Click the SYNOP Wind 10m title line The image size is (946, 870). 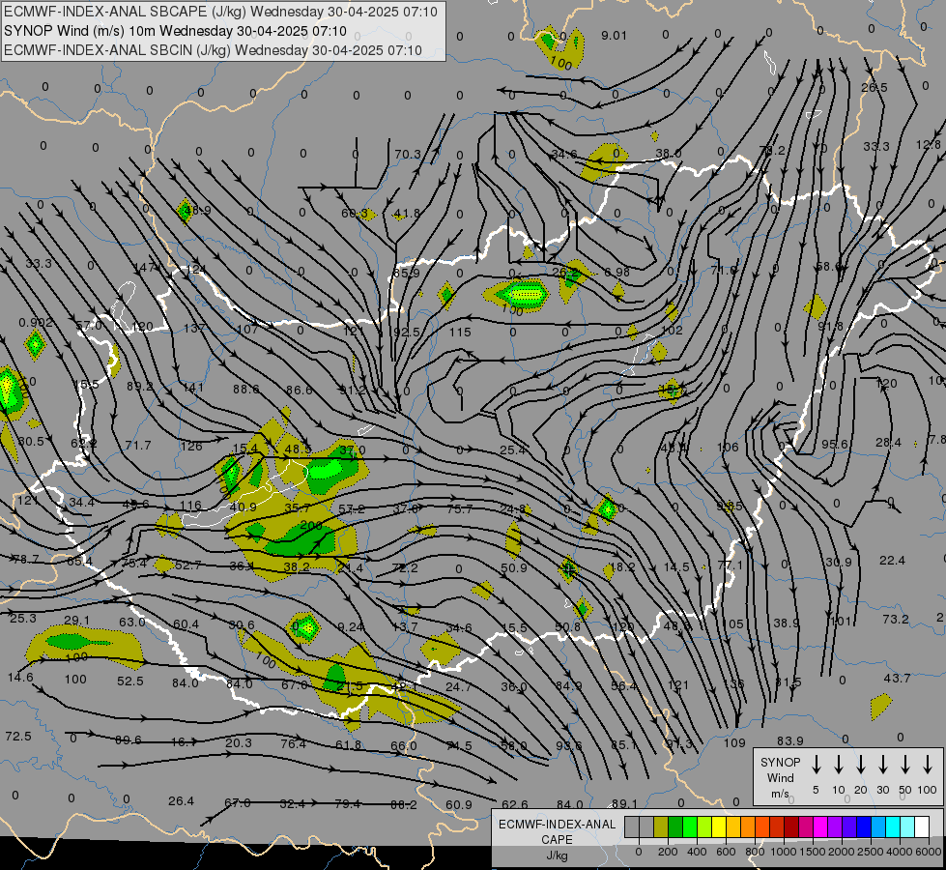(x=175, y=31)
